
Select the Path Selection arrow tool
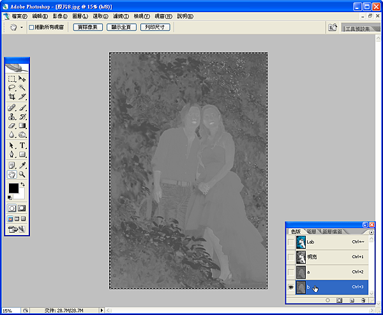point(11,145)
